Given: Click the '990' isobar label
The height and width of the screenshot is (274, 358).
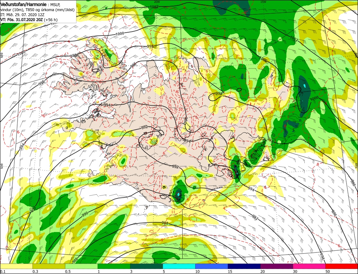Looking at the screenshot, I should 85,214.
